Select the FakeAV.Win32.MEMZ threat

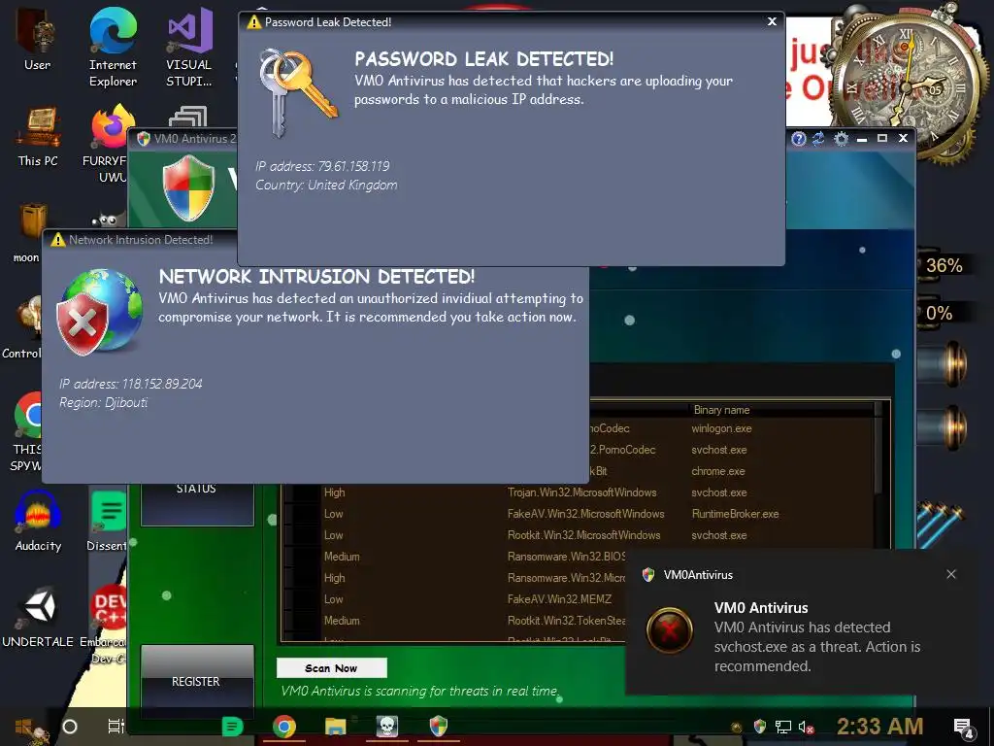tap(560, 599)
